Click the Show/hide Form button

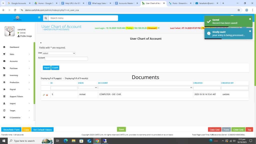click(x=11, y=130)
